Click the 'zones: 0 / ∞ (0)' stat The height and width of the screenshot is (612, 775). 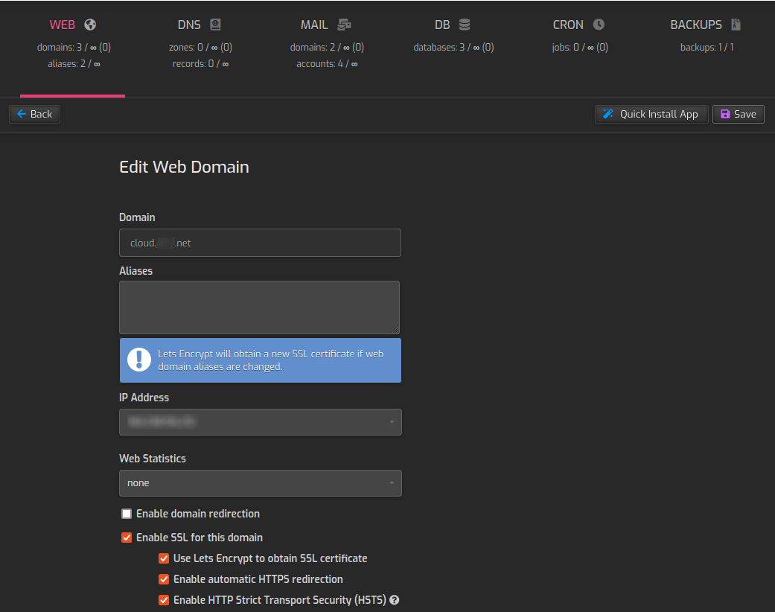200,48
